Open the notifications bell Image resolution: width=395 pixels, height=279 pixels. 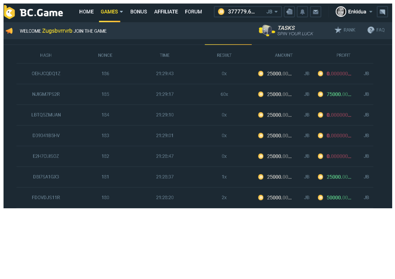[x=302, y=12]
